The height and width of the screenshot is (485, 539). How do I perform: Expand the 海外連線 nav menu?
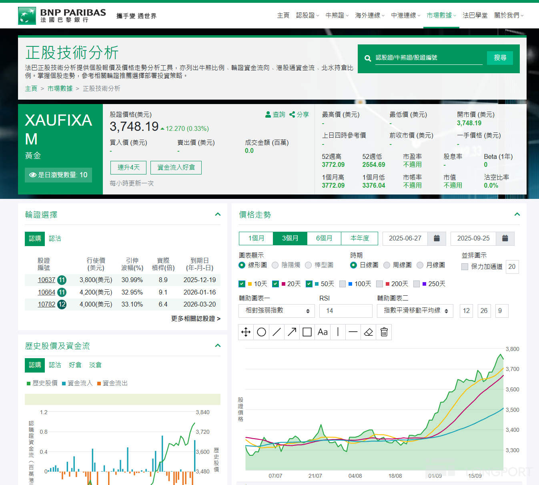(370, 15)
